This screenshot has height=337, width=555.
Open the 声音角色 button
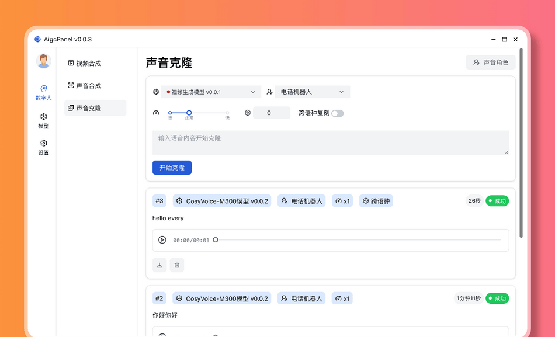coord(490,62)
